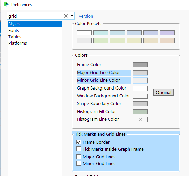The width and height of the screenshot is (189, 176).
Task: Change the Minor Grid Line Color swatch
Action: pos(140,80)
